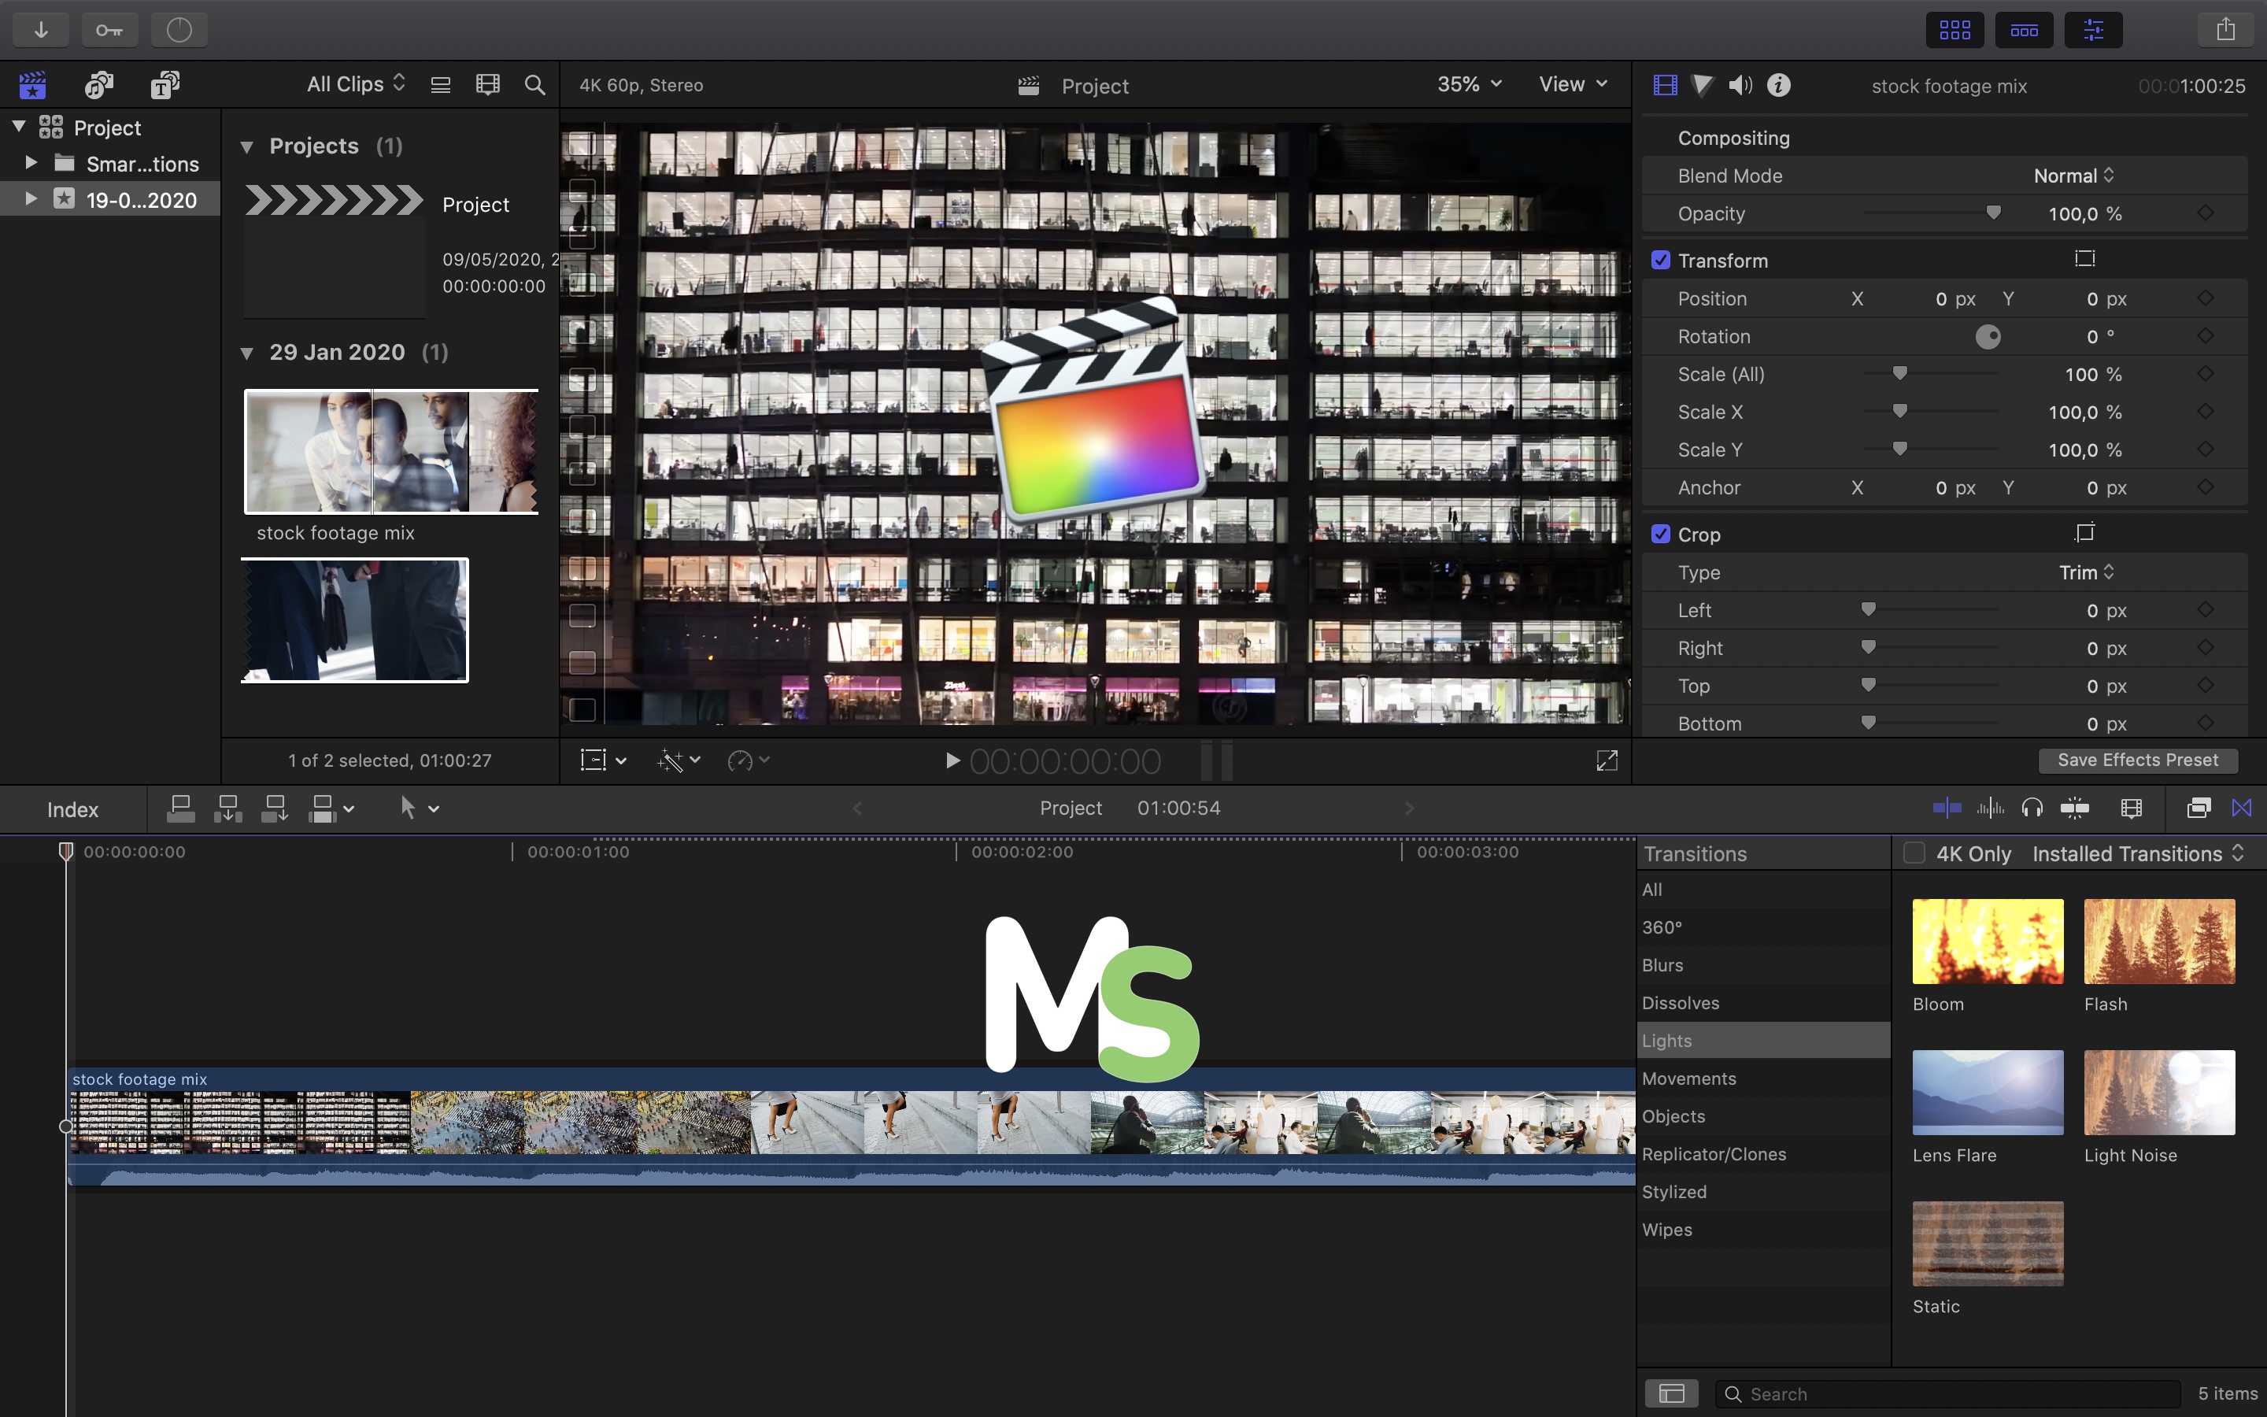Screen dimensions: 2267x1417
Task: Click Transform onscreen controls icon
Action: pos(2084,259)
